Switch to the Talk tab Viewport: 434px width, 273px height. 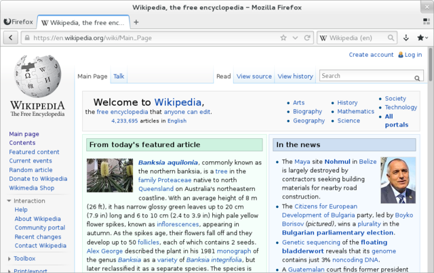tap(119, 77)
